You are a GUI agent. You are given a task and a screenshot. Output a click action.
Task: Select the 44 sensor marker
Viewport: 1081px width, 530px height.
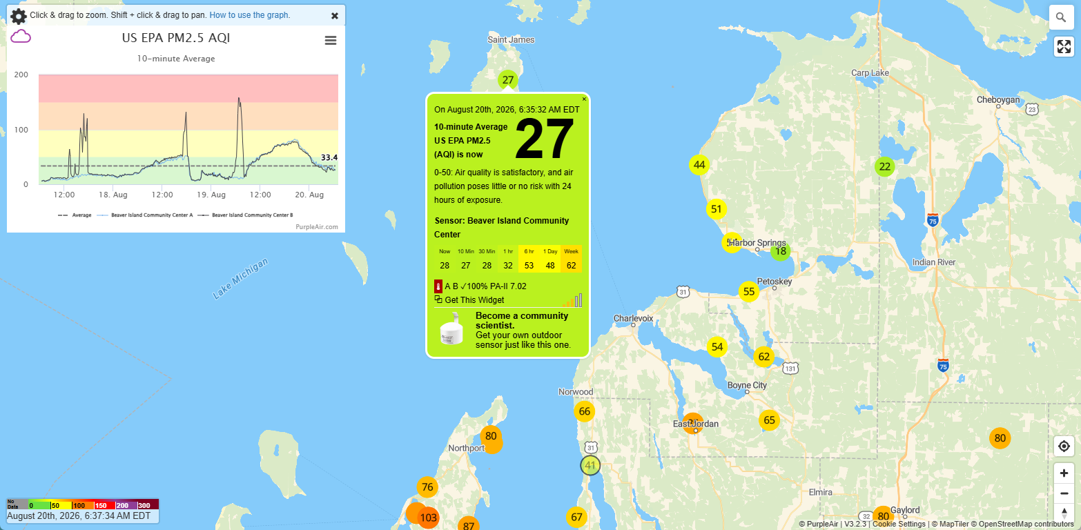(x=699, y=165)
